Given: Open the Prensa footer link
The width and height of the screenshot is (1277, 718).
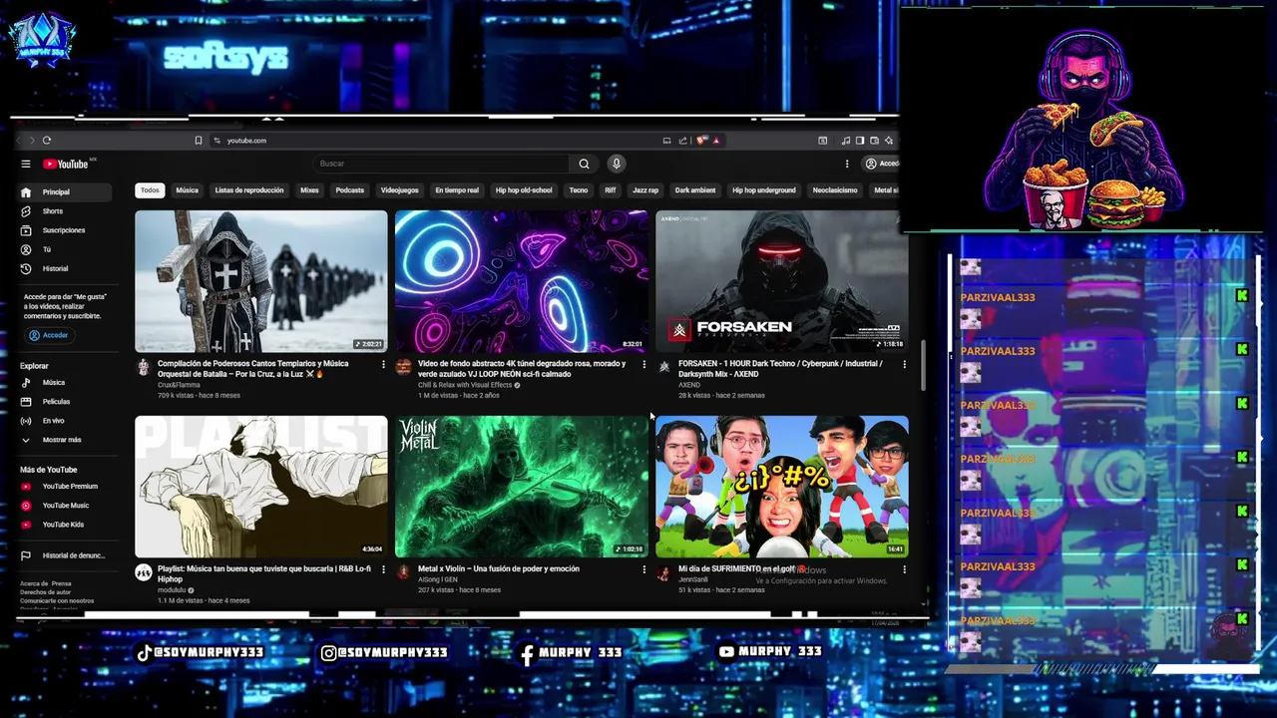Looking at the screenshot, I should (x=62, y=583).
